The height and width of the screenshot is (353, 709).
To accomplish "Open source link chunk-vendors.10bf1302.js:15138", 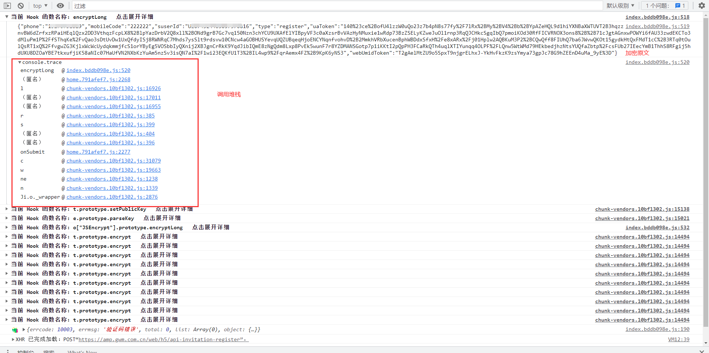I will pos(642,209).
